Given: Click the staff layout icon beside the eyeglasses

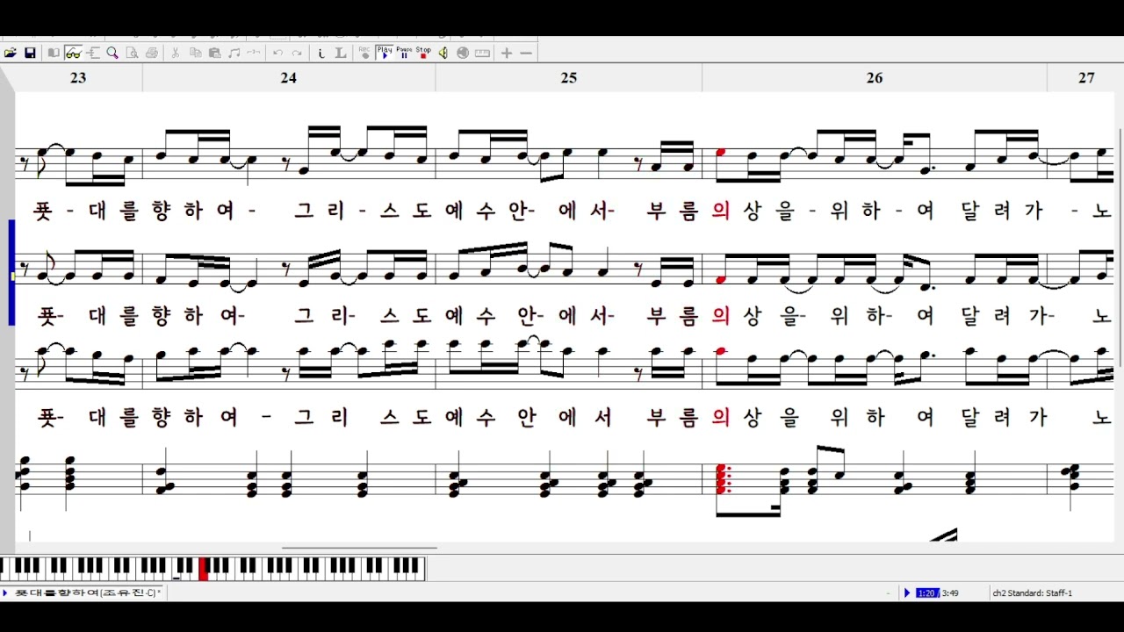Looking at the screenshot, I should coord(93,54).
